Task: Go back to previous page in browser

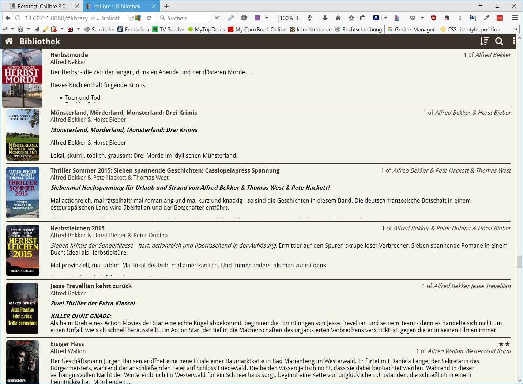Action: coord(8,18)
